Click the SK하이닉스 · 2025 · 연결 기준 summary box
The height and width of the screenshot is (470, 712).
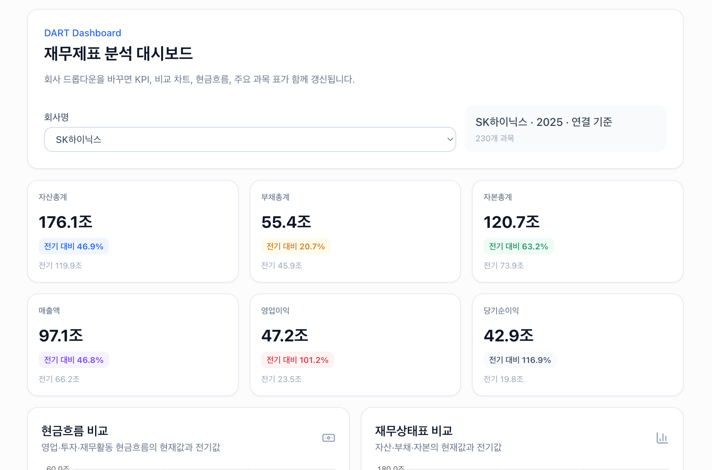tap(565, 129)
